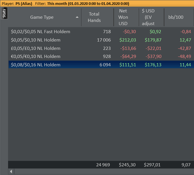Click the -42,87 bb/100 value
Image resolution: width=194 pixels, height=175 pixels.
[x=185, y=48]
